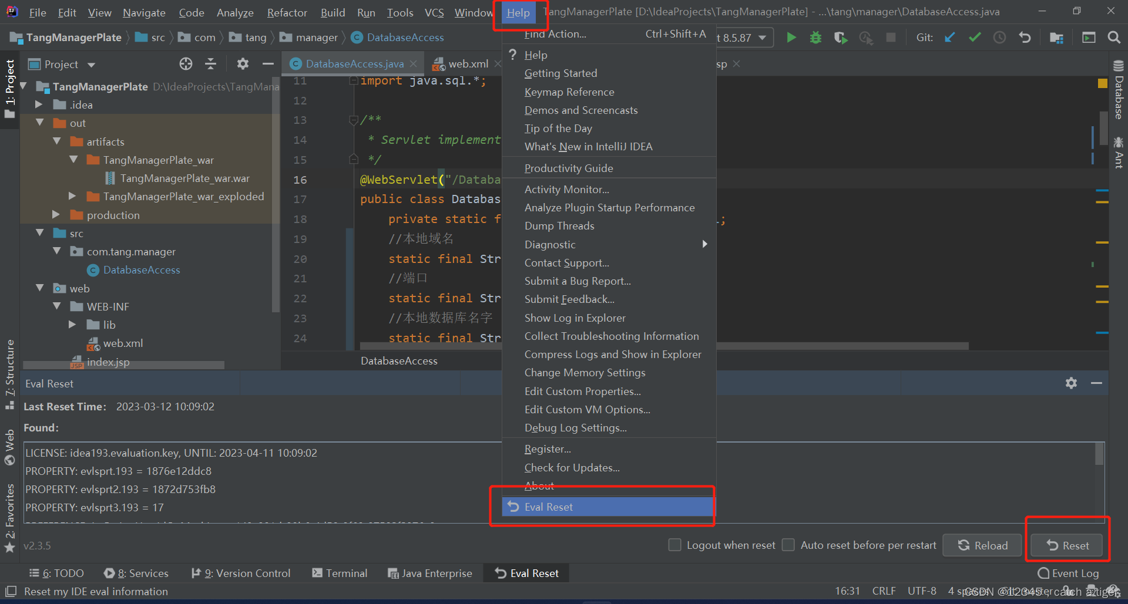This screenshot has height=604, width=1128.
Task: Open the Project view dropdown
Action: (x=91, y=65)
